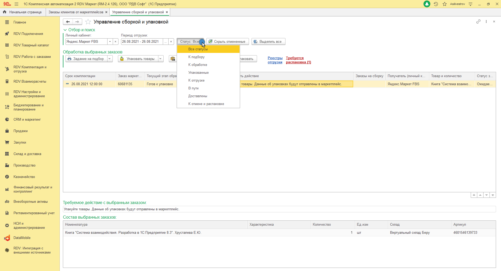Open the three-dot more actions menu
501x271 pixels.
coord(486,22)
